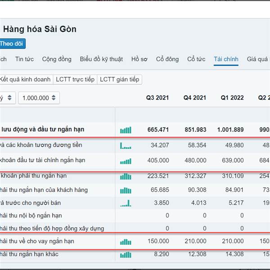Open the Cổ đông tab
This screenshot has height=270, width=270.
(x=167, y=59)
